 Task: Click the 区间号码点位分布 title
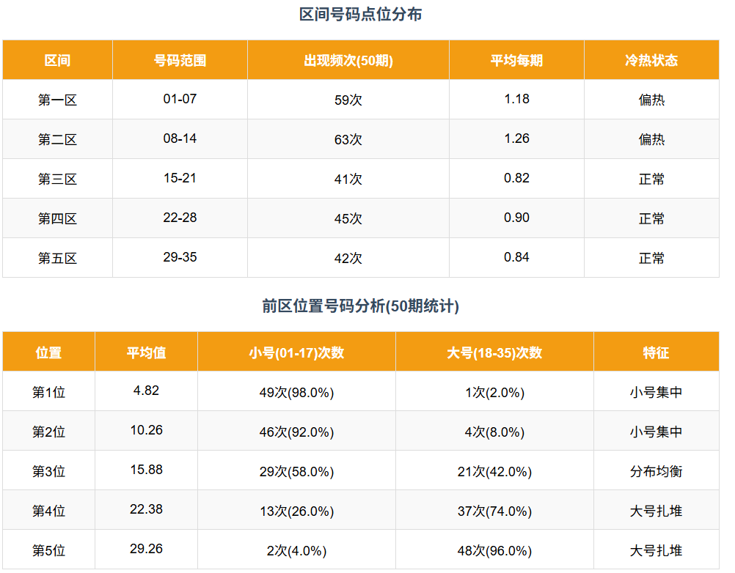[361, 14]
